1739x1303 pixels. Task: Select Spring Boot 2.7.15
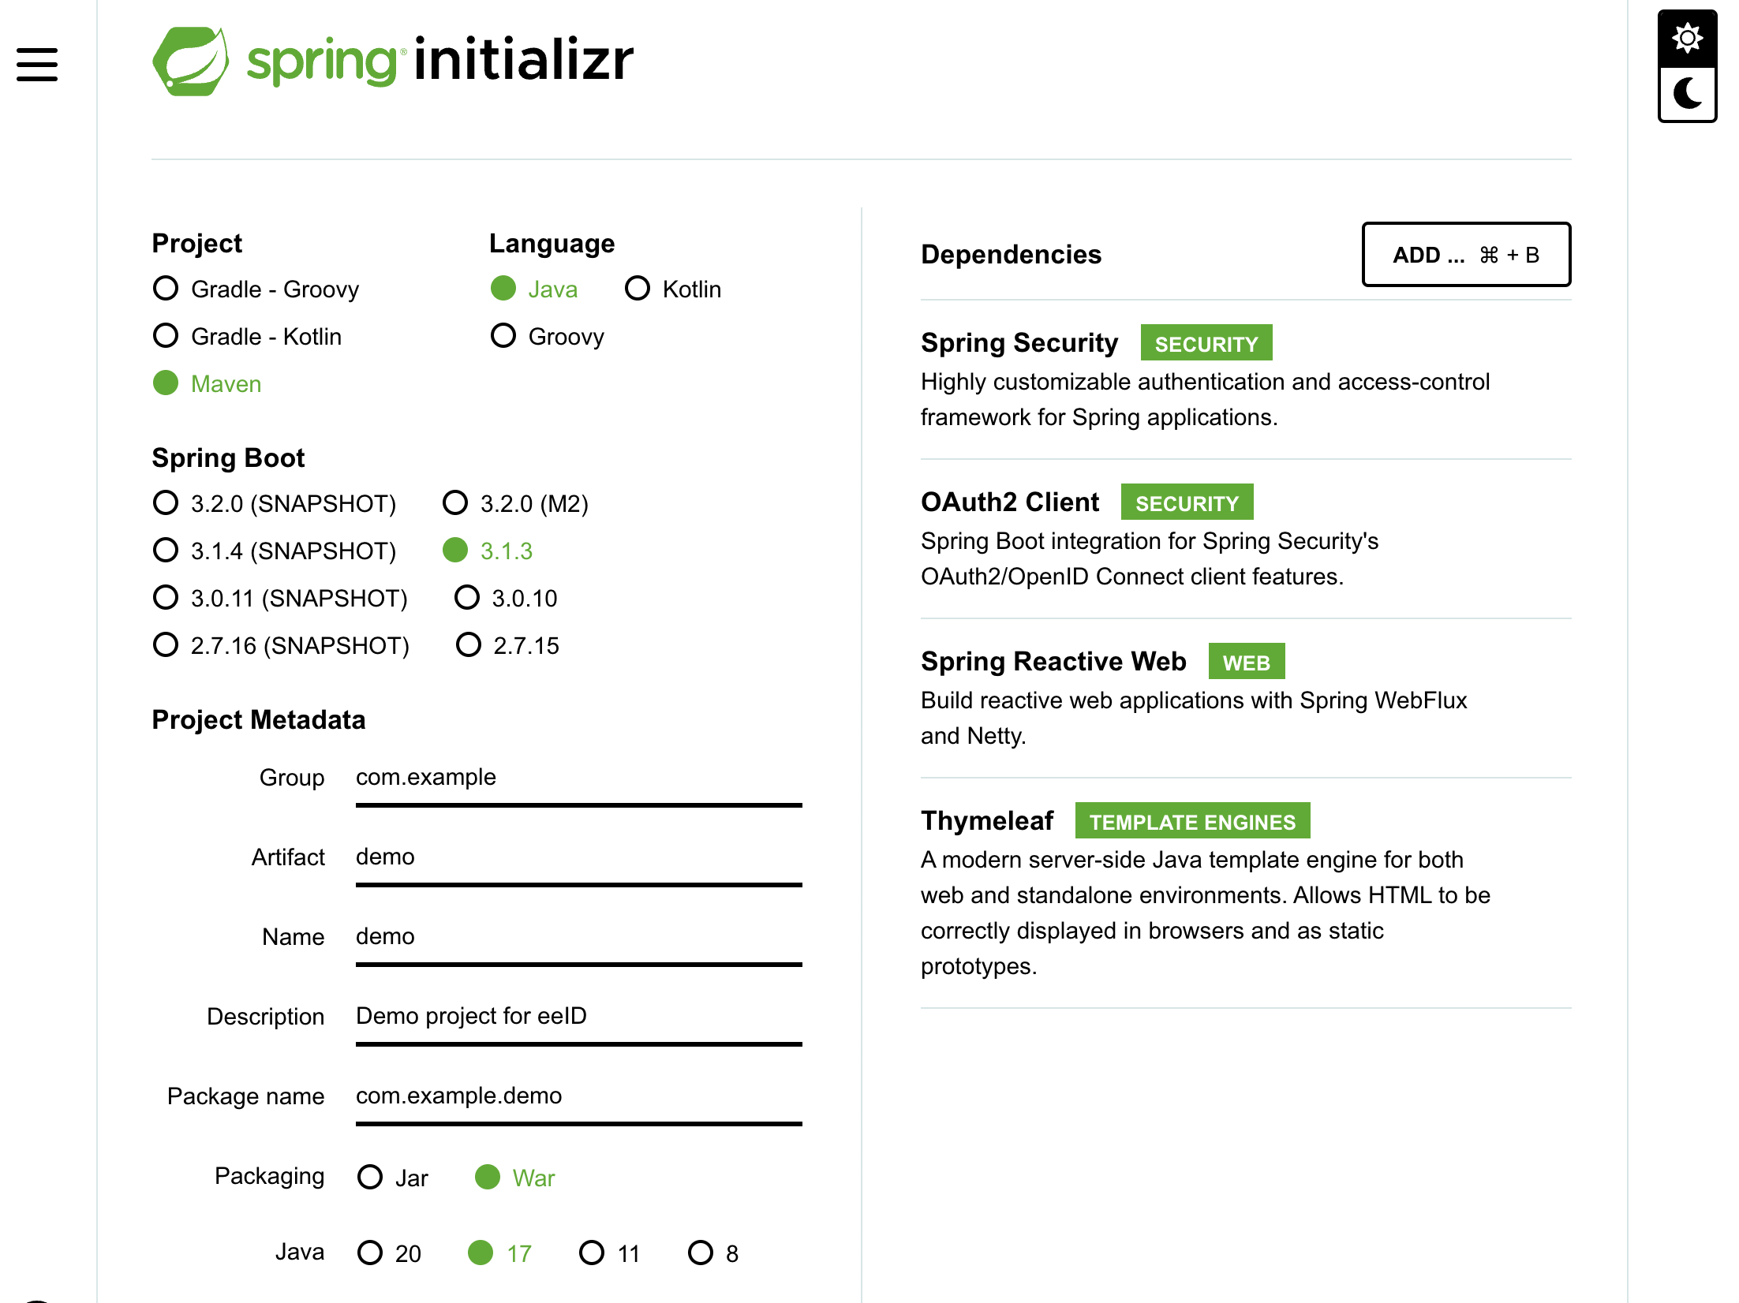(507, 646)
